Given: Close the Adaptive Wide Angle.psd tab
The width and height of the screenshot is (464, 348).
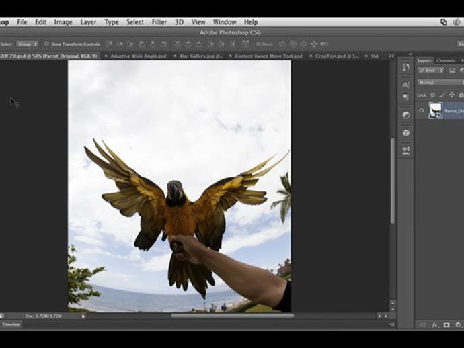Looking at the screenshot, I should [106, 56].
